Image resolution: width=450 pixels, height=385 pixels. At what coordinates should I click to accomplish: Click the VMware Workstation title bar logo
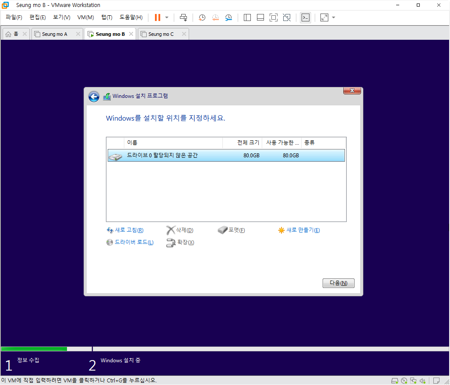5,5
